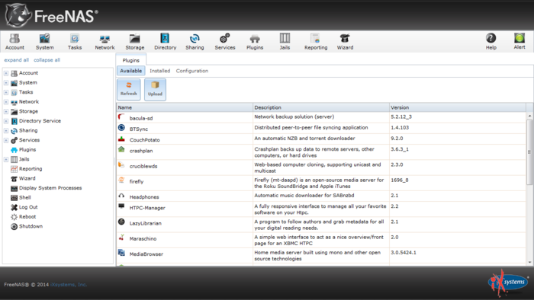Click the scrollbar down arrow
The image size is (534, 300).
(529, 262)
